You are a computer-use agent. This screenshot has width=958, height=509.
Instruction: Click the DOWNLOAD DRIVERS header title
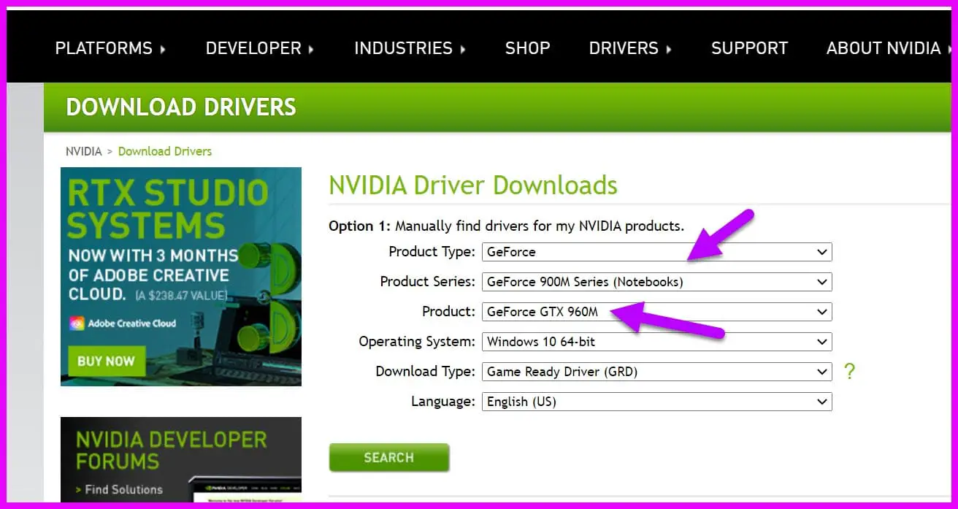[x=181, y=107]
